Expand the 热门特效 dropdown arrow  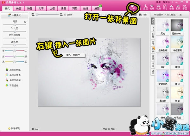point(180,15)
